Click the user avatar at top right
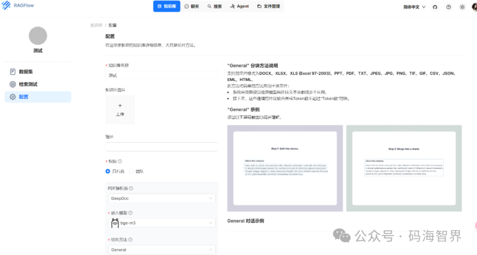 coord(474,7)
